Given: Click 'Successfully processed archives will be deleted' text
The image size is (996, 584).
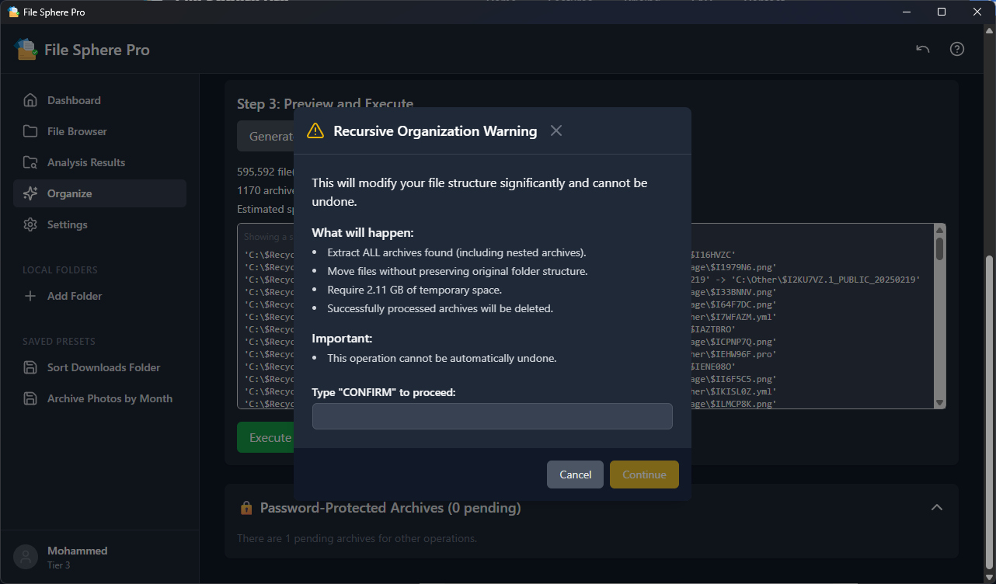Looking at the screenshot, I should coord(440,308).
